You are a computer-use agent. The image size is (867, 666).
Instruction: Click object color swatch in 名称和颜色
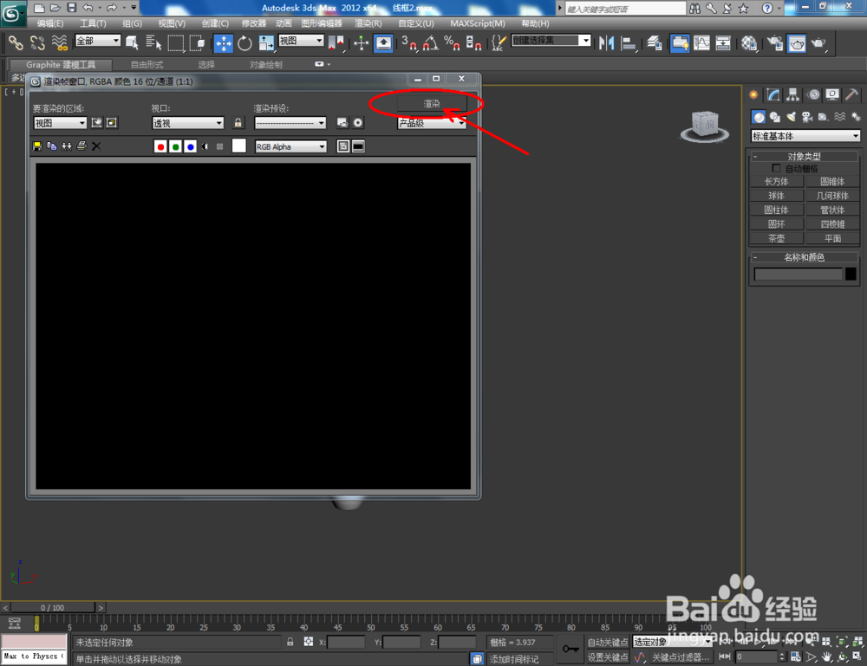(851, 274)
